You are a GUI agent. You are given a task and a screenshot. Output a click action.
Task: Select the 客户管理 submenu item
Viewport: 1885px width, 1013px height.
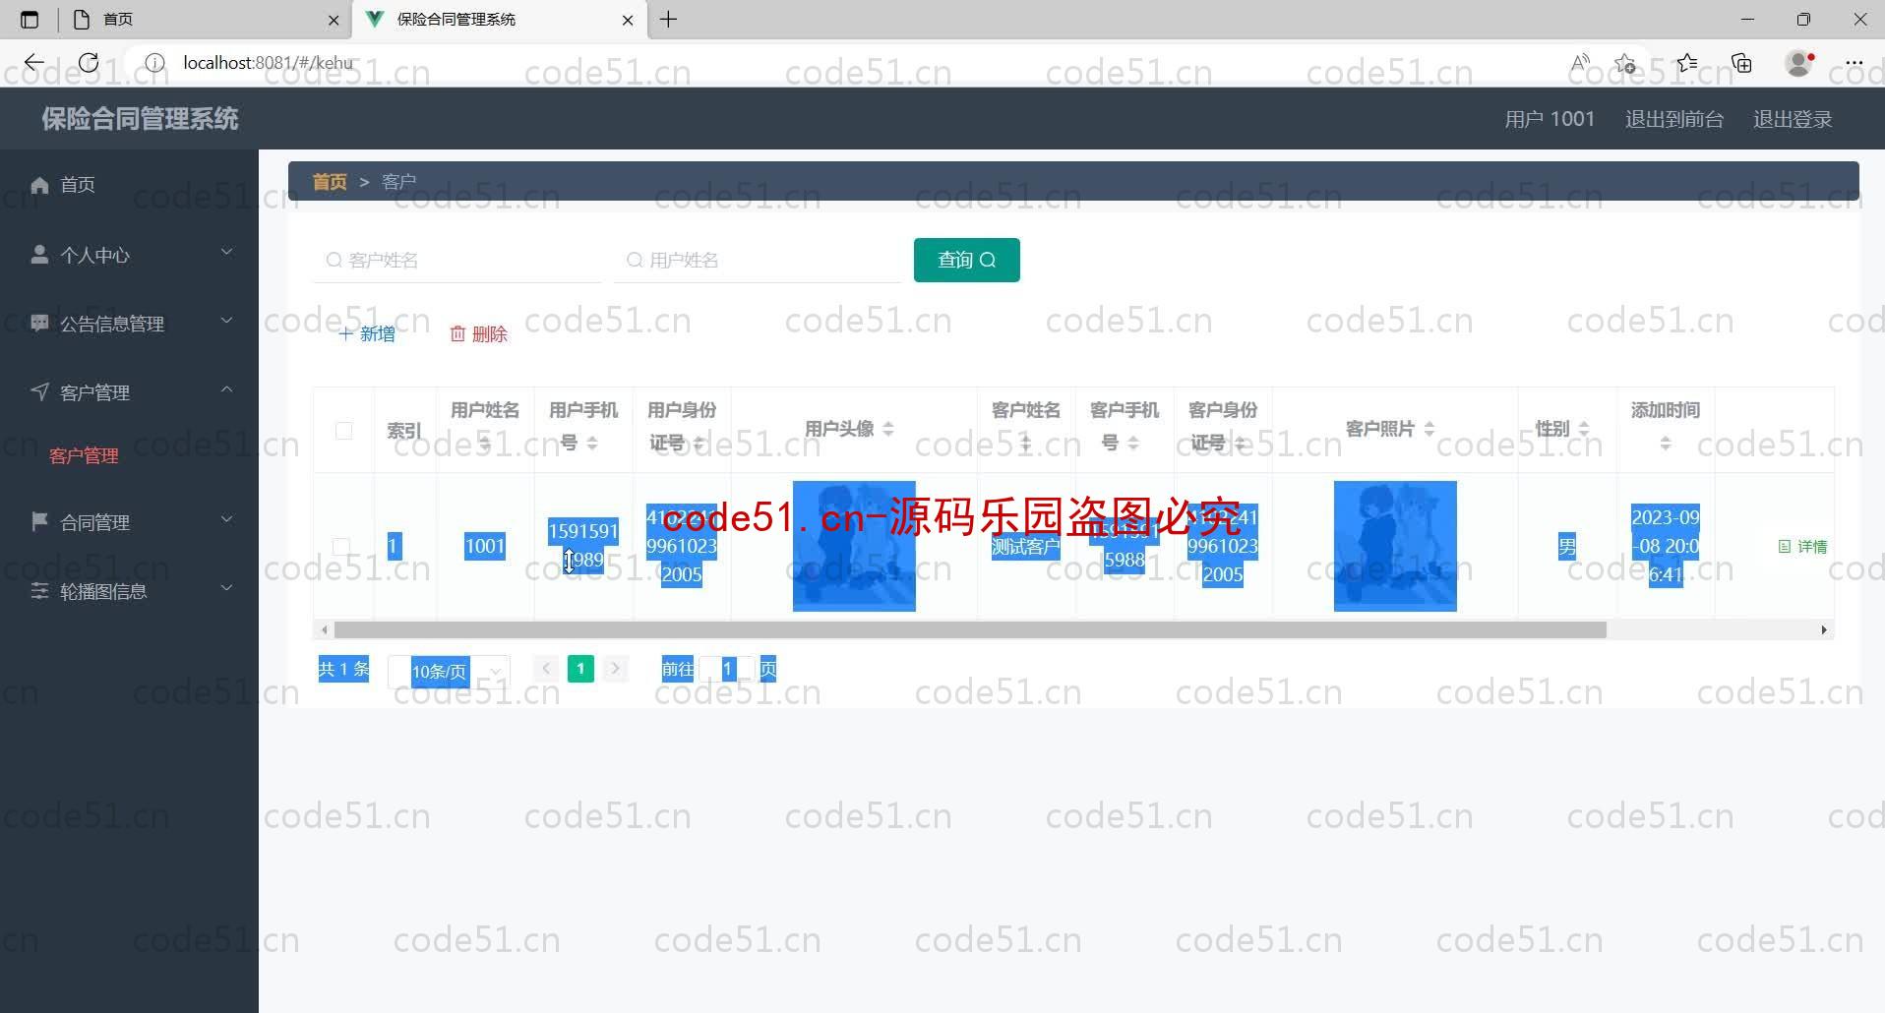(x=85, y=456)
